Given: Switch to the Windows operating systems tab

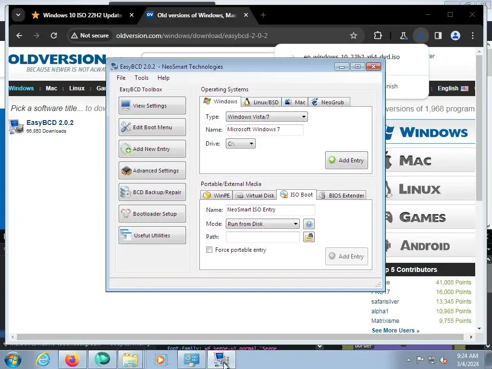Looking at the screenshot, I should click(220, 101).
